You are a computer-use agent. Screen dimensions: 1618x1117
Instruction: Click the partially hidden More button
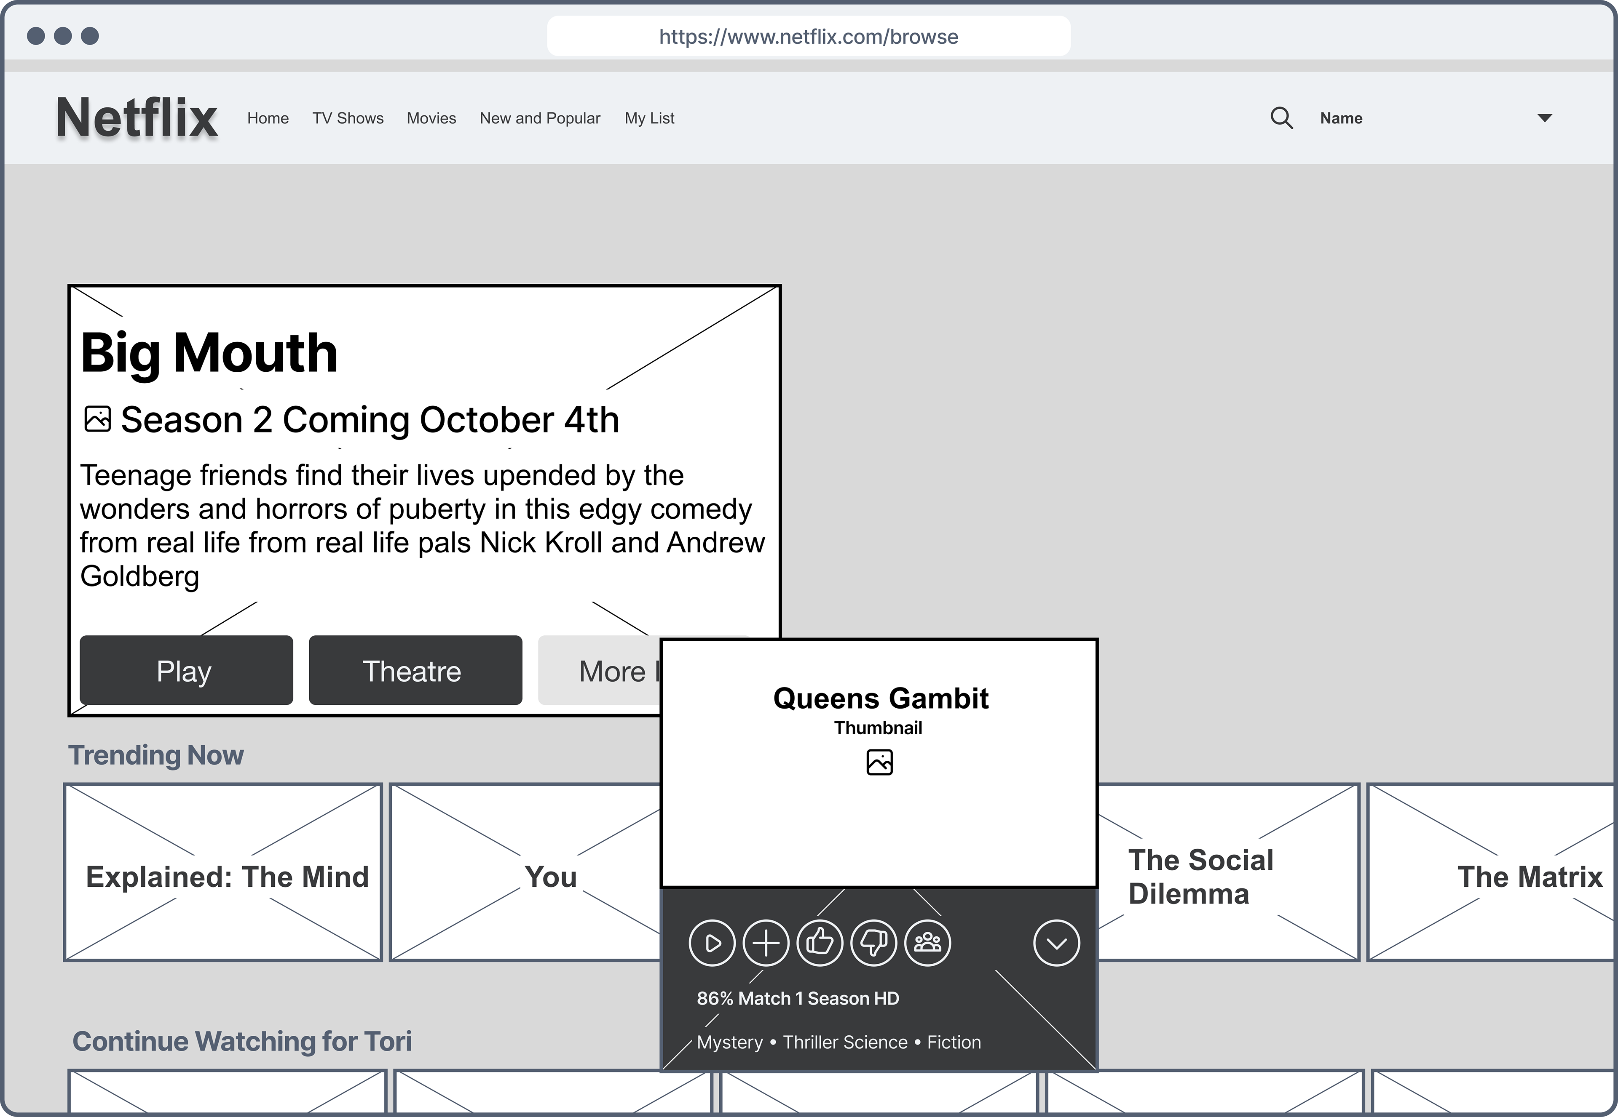(x=599, y=670)
